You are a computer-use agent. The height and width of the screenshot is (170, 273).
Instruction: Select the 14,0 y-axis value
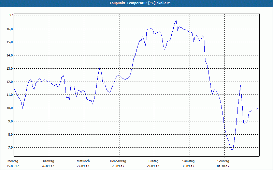10,55
